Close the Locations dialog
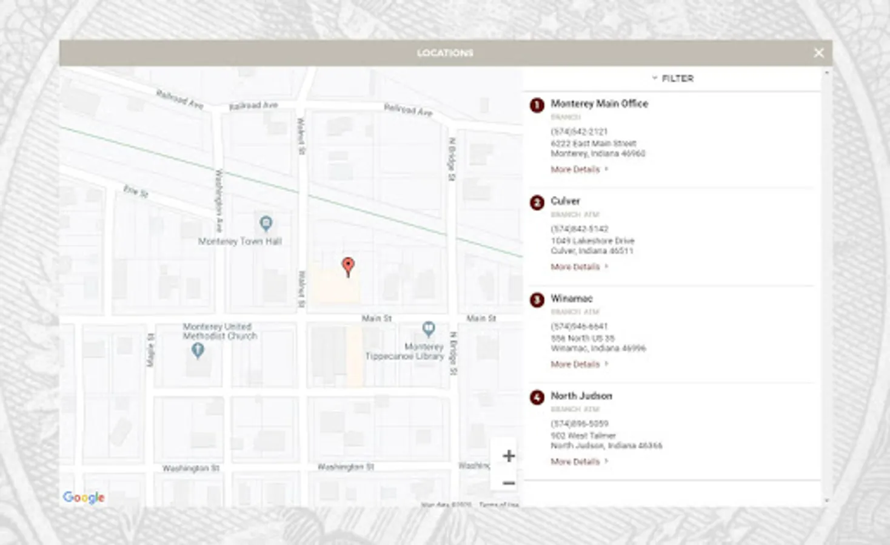Screen dimensions: 890x545 (818, 53)
